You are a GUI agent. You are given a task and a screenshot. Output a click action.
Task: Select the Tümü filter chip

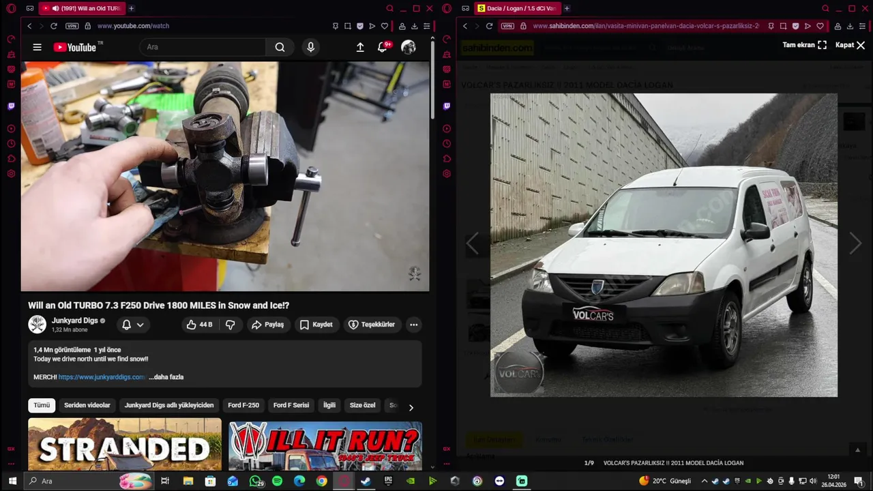[x=42, y=405]
